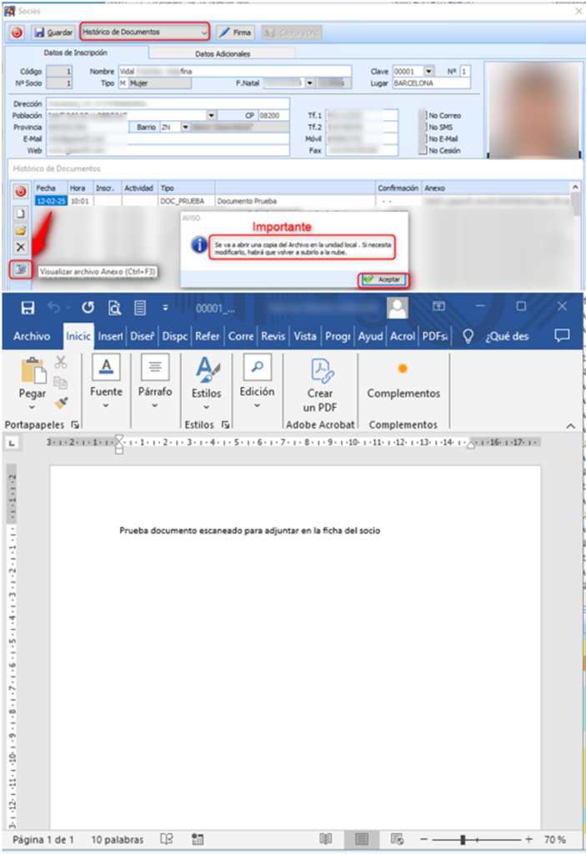Open the Archivo ribbon tab
586x854 pixels.
(x=32, y=336)
